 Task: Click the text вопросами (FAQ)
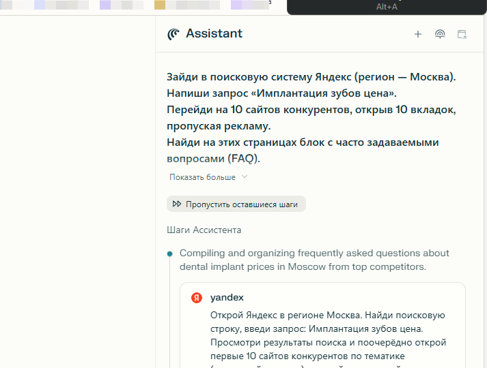coord(213,159)
